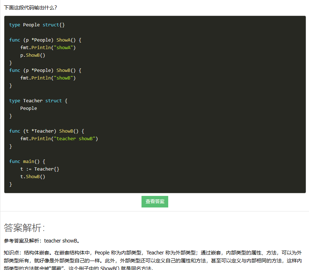Click the fmt.Println keyword in ShowA body
Image resolution: width=309 pixels, height=270 pixels.
pyautogui.click(x=35, y=48)
